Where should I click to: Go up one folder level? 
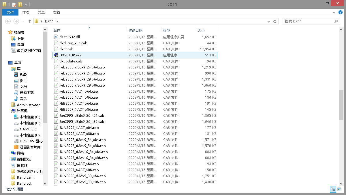click(x=29, y=21)
